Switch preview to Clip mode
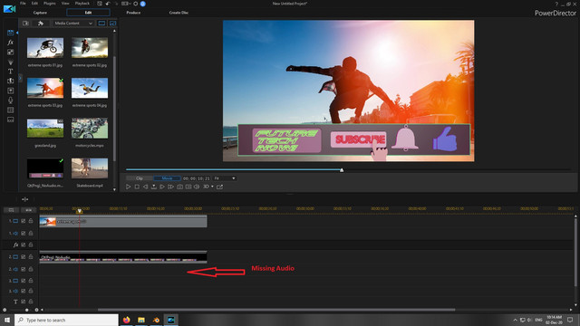 click(x=140, y=178)
